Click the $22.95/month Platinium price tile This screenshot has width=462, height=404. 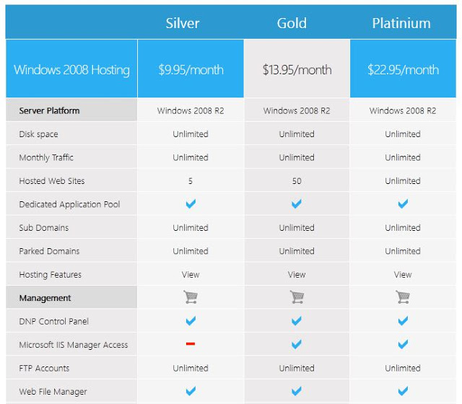403,69
